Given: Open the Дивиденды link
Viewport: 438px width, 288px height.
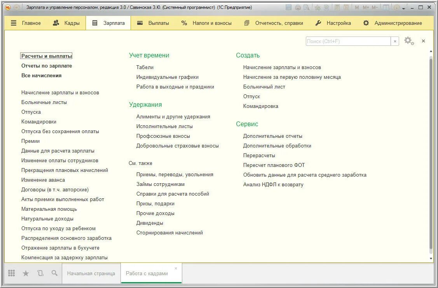Looking at the screenshot, I should [150, 223].
